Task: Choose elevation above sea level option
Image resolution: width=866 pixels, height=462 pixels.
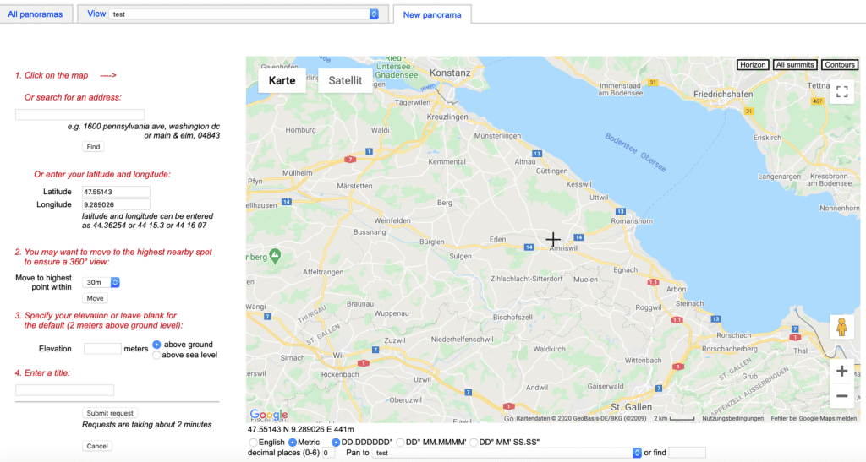Action: click(x=156, y=355)
